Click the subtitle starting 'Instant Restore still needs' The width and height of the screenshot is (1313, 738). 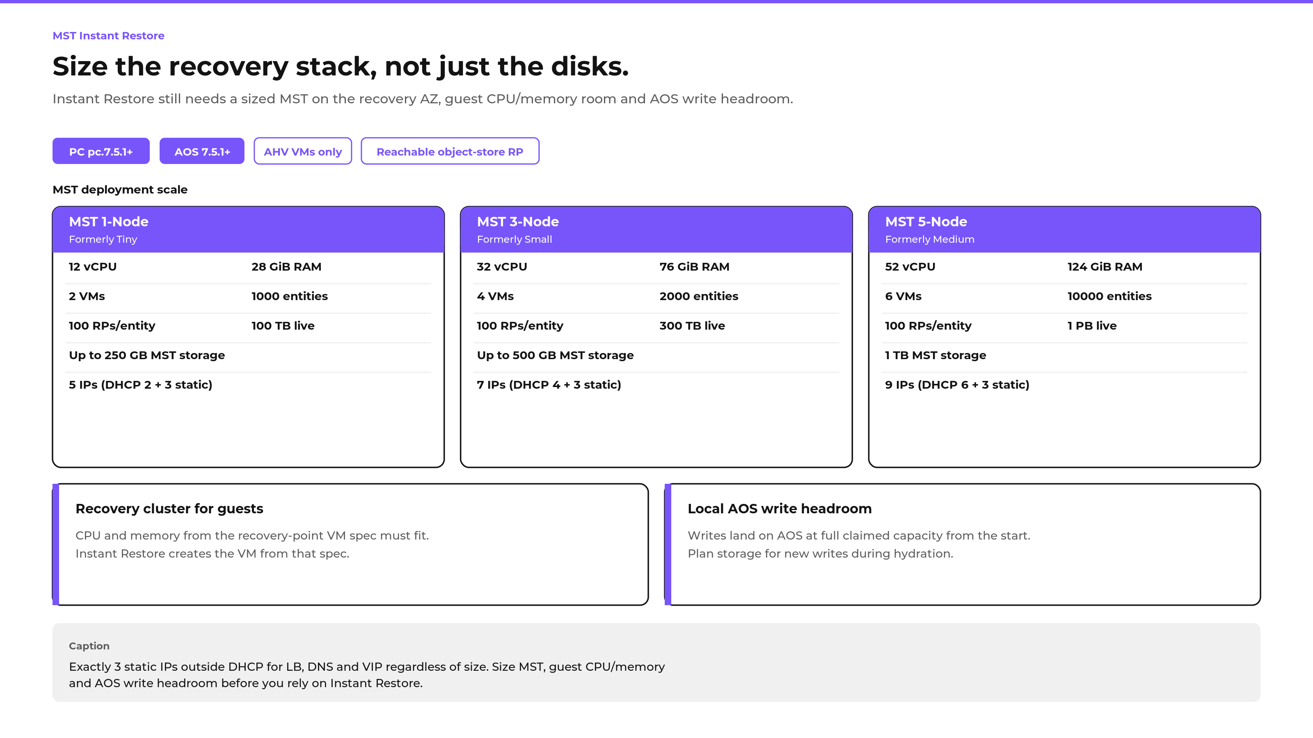tap(423, 99)
